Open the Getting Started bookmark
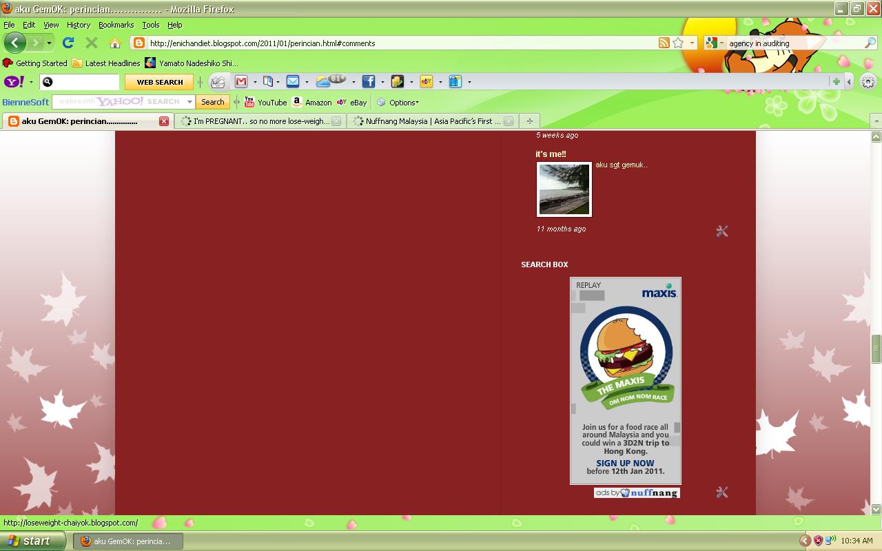The image size is (882, 551). click(35, 63)
